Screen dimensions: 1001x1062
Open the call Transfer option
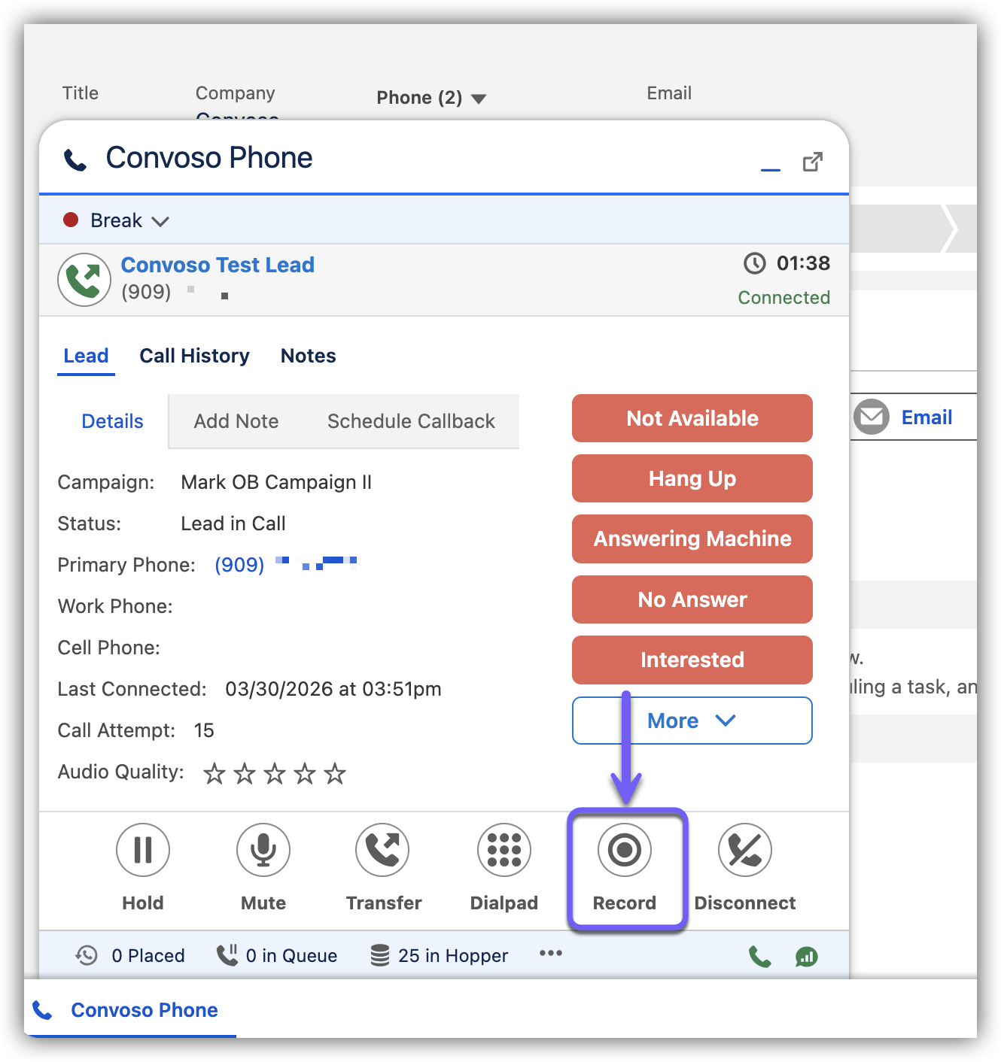[x=382, y=851]
